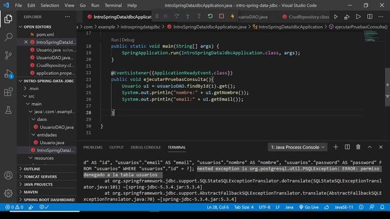This screenshot has height=219, width=390.
Task: Open the Selection menu
Action: click(x=50, y=5)
